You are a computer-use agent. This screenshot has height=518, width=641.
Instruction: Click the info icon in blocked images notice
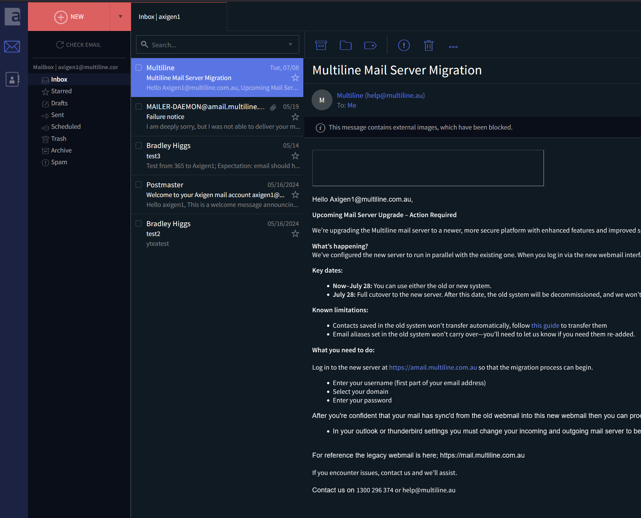(x=320, y=128)
